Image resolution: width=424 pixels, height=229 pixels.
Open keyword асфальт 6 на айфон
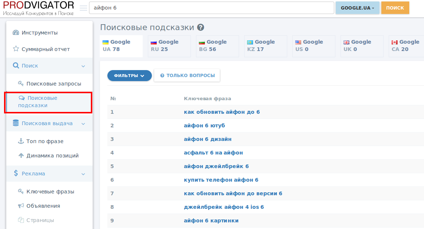(x=213, y=153)
